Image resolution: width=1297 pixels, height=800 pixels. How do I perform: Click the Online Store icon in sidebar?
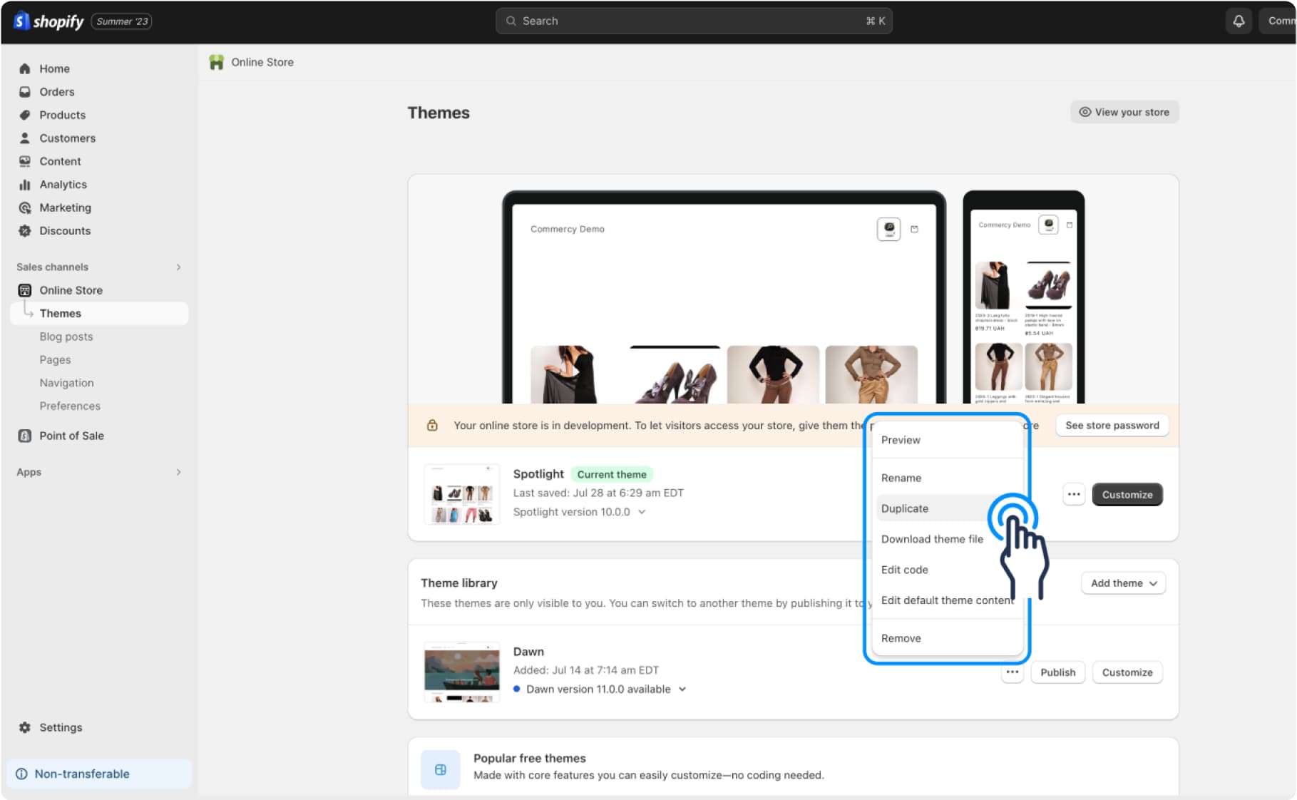click(25, 290)
